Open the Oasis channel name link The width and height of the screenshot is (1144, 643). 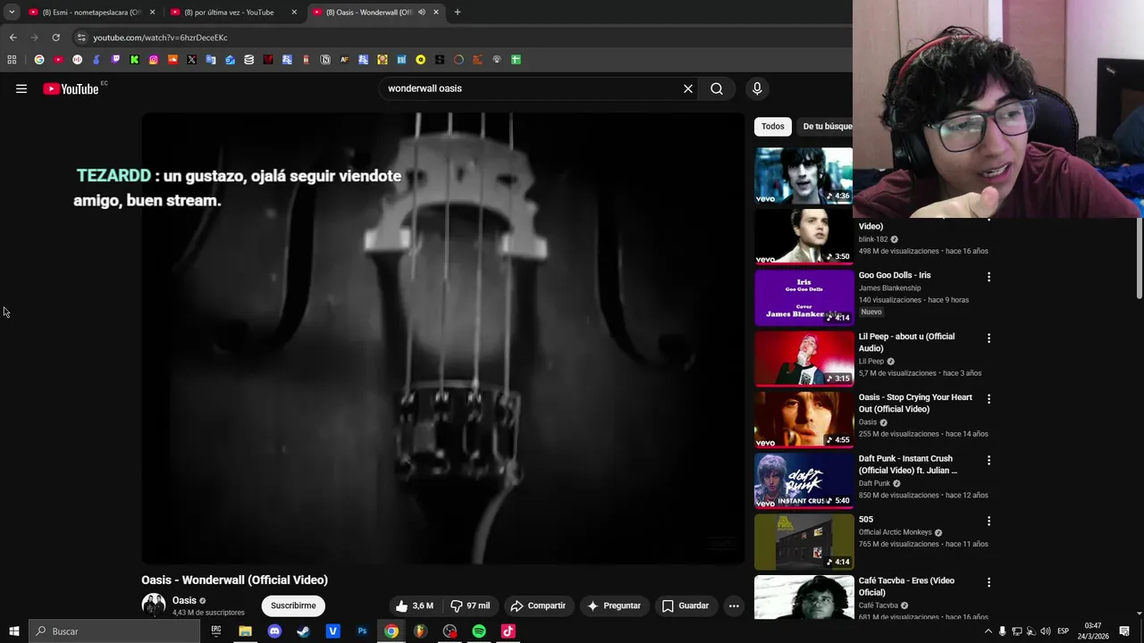pyautogui.click(x=184, y=600)
